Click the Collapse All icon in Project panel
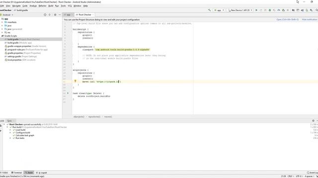The width and height of the screenshot is (318, 178). click(50, 15)
